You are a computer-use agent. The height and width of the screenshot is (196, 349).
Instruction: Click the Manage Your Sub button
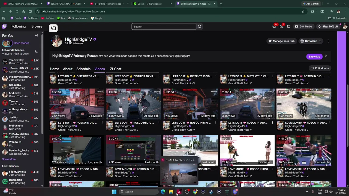(281, 41)
